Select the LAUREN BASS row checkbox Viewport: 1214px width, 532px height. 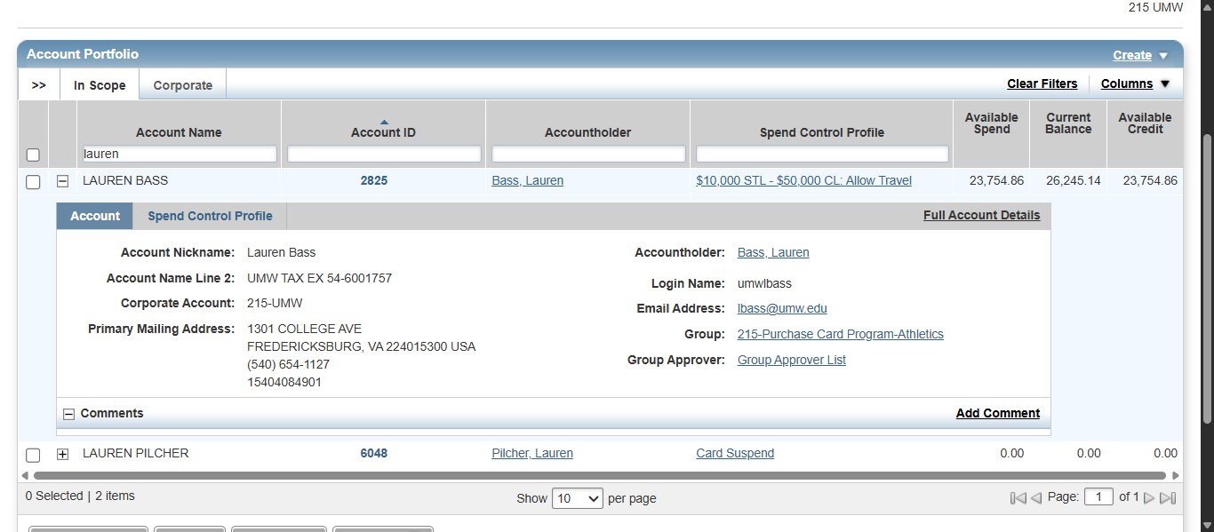[33, 182]
